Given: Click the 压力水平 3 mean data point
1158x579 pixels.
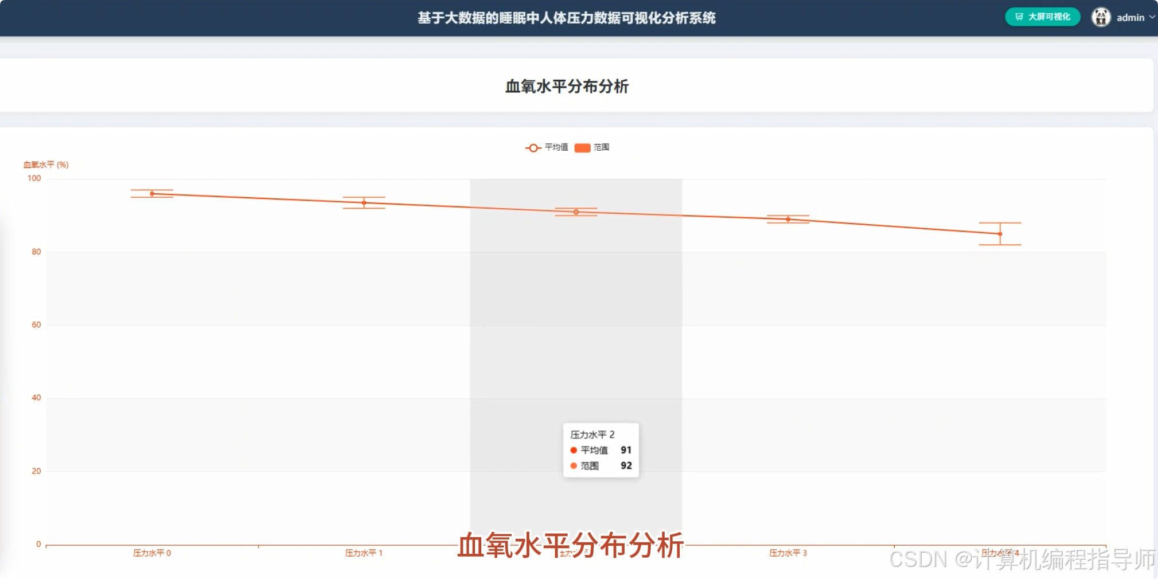Looking at the screenshot, I should pos(788,219).
